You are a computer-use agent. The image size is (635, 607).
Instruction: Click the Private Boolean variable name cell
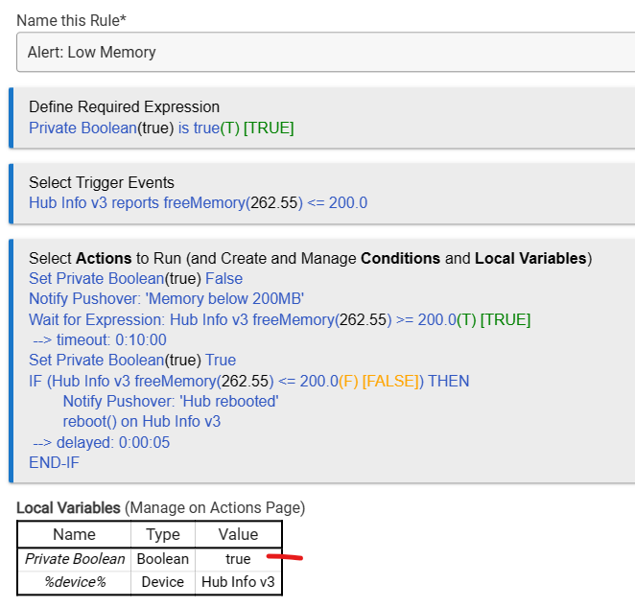pos(75,558)
